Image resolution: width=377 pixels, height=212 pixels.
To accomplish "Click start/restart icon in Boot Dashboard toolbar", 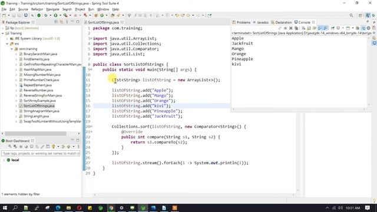I will pos(10,147).
